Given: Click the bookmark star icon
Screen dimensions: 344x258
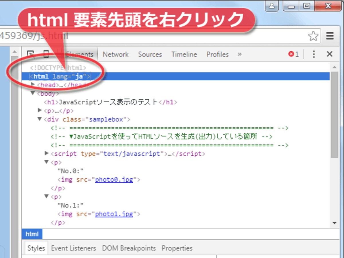Looking at the screenshot, I should (x=313, y=36).
